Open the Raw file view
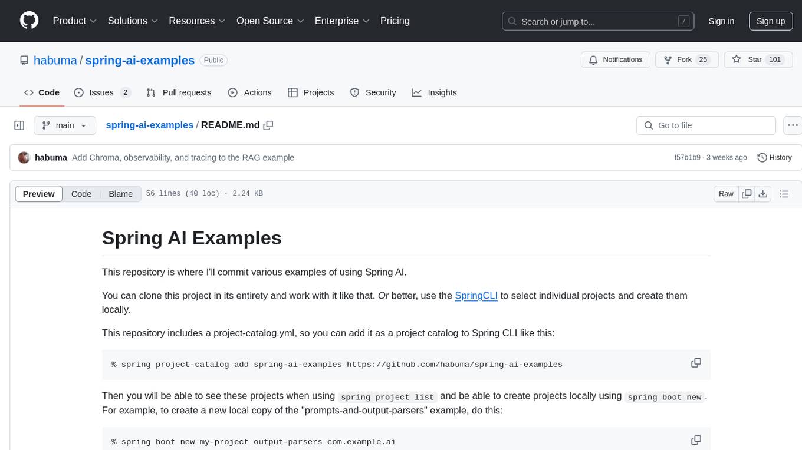 [726, 194]
